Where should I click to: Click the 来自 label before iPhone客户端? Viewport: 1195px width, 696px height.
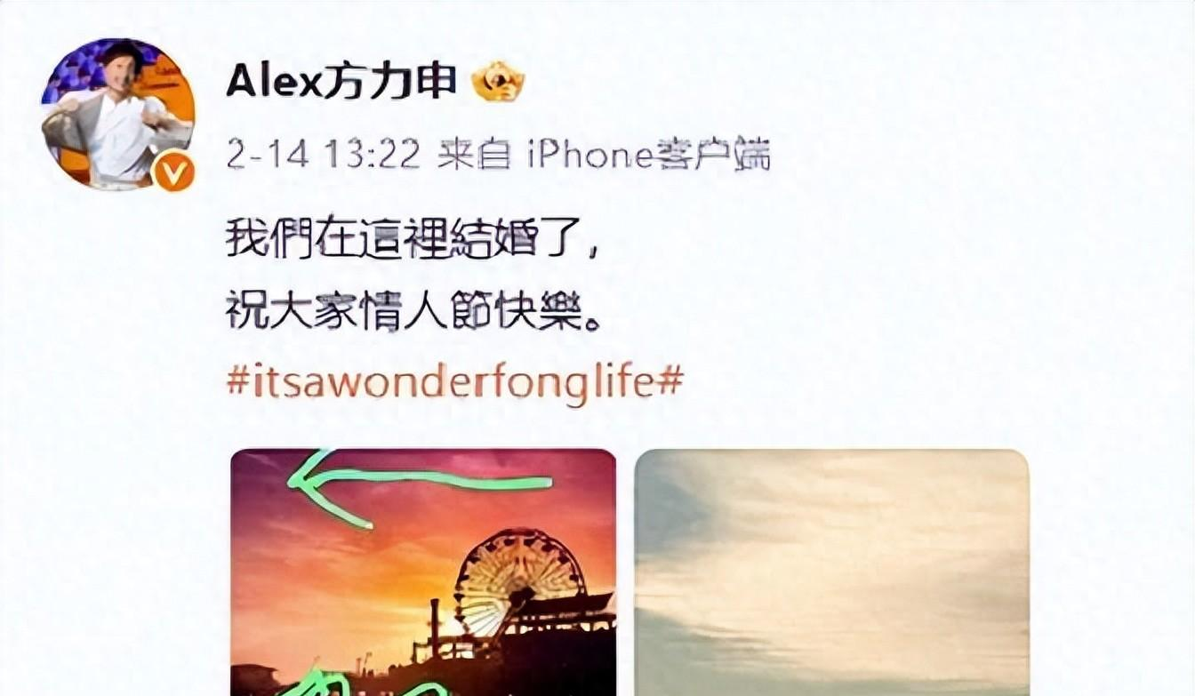(474, 156)
